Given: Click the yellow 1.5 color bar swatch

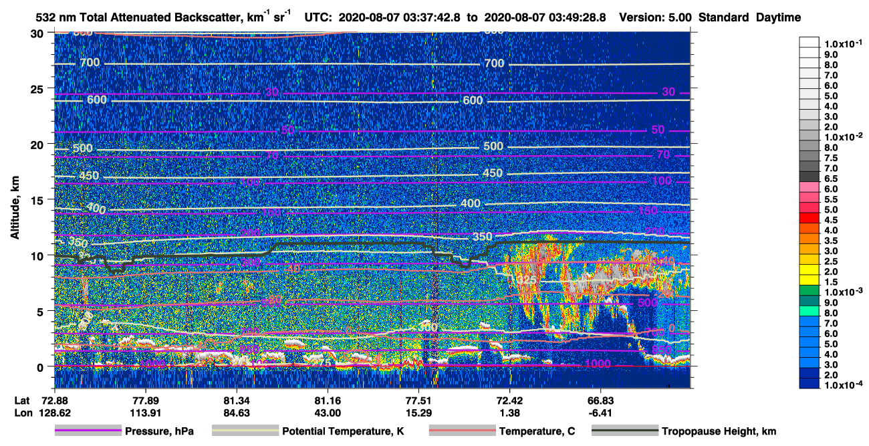Looking at the screenshot, I should 810,280.
